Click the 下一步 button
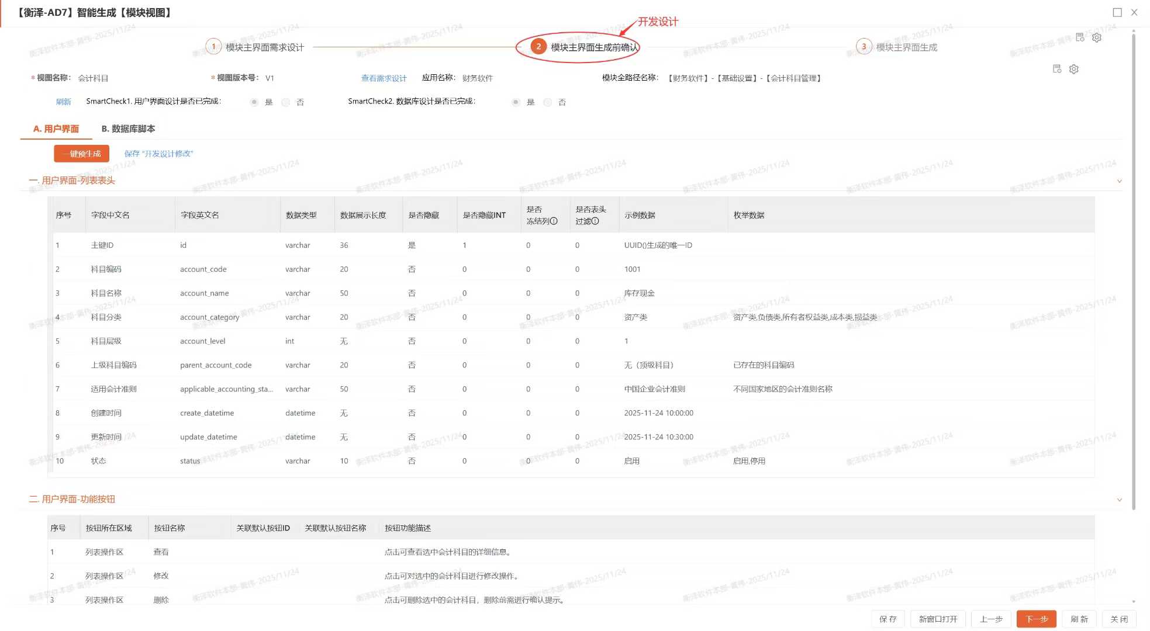Image resolution: width=1150 pixels, height=631 pixels. (x=1036, y=619)
